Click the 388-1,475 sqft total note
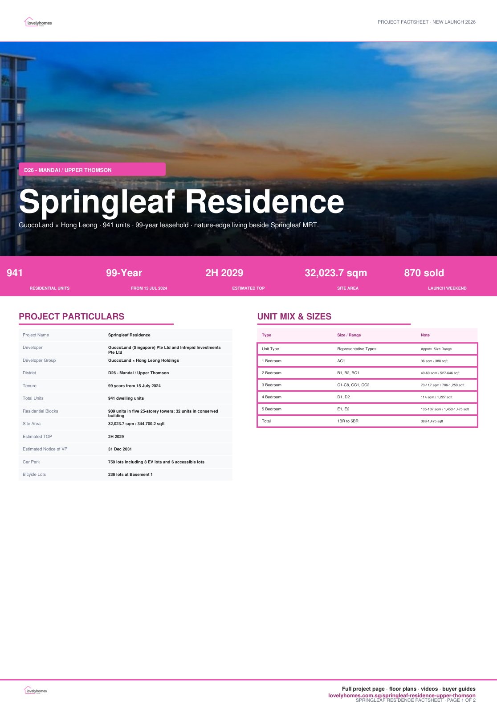 coord(432,421)
